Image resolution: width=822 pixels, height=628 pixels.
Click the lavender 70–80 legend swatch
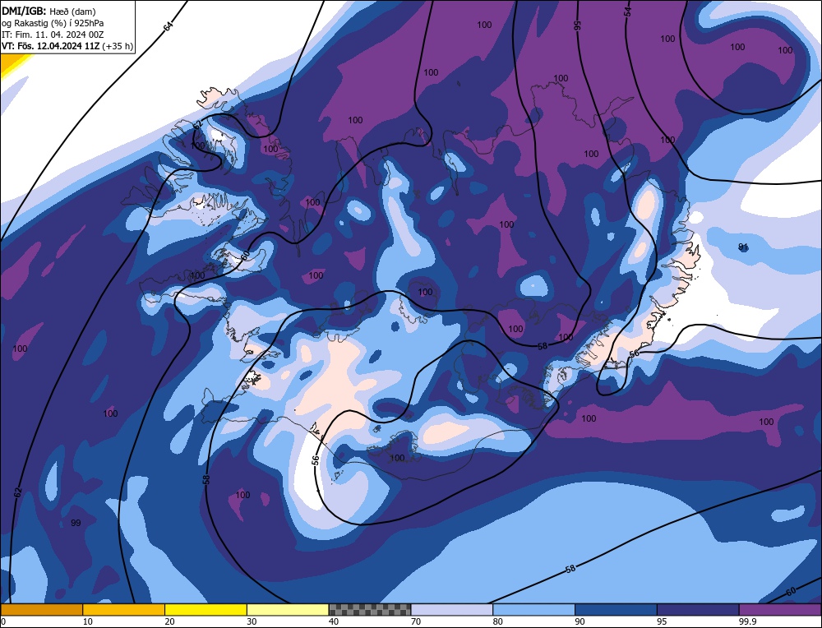point(452,610)
